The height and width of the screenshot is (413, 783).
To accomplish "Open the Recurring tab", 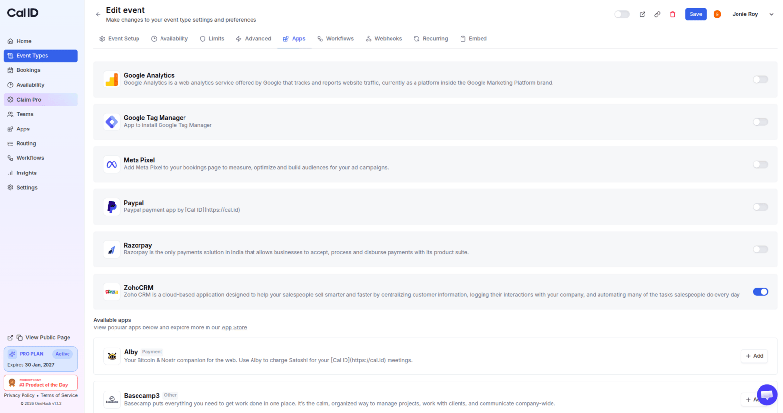I will (431, 39).
